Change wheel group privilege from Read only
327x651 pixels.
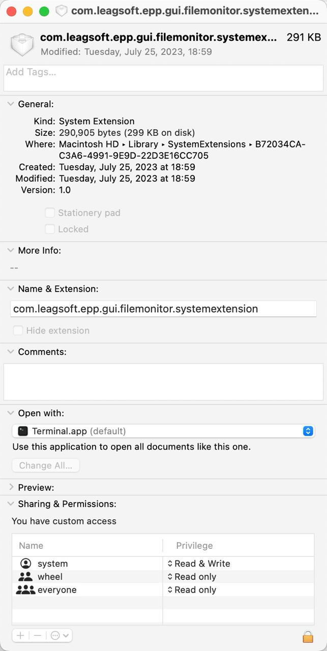pyautogui.click(x=192, y=577)
